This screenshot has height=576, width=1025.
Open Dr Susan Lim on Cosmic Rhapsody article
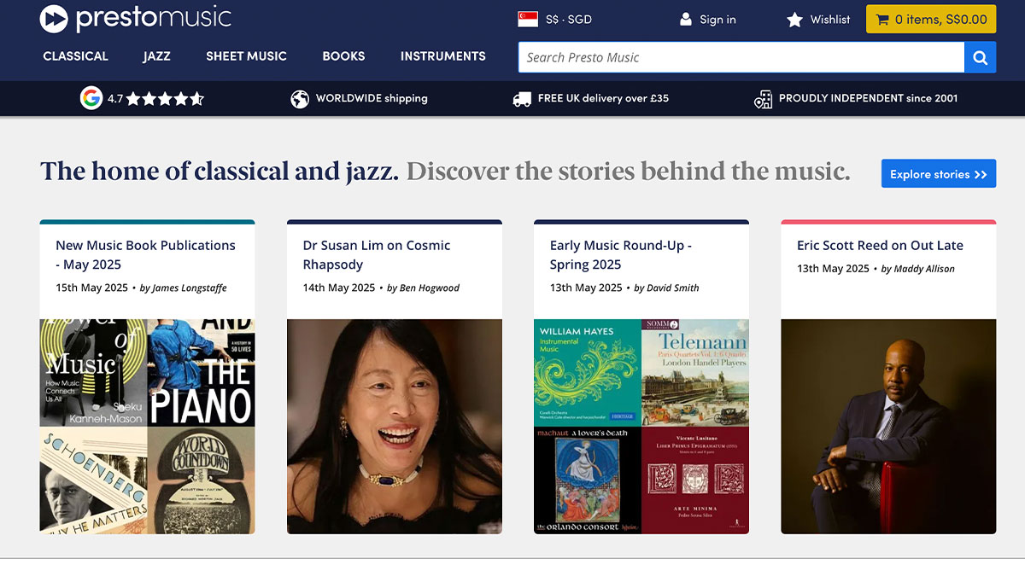(x=377, y=255)
